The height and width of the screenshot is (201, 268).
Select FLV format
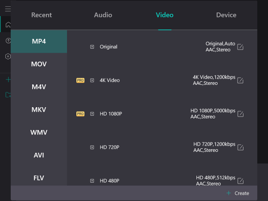click(x=39, y=178)
